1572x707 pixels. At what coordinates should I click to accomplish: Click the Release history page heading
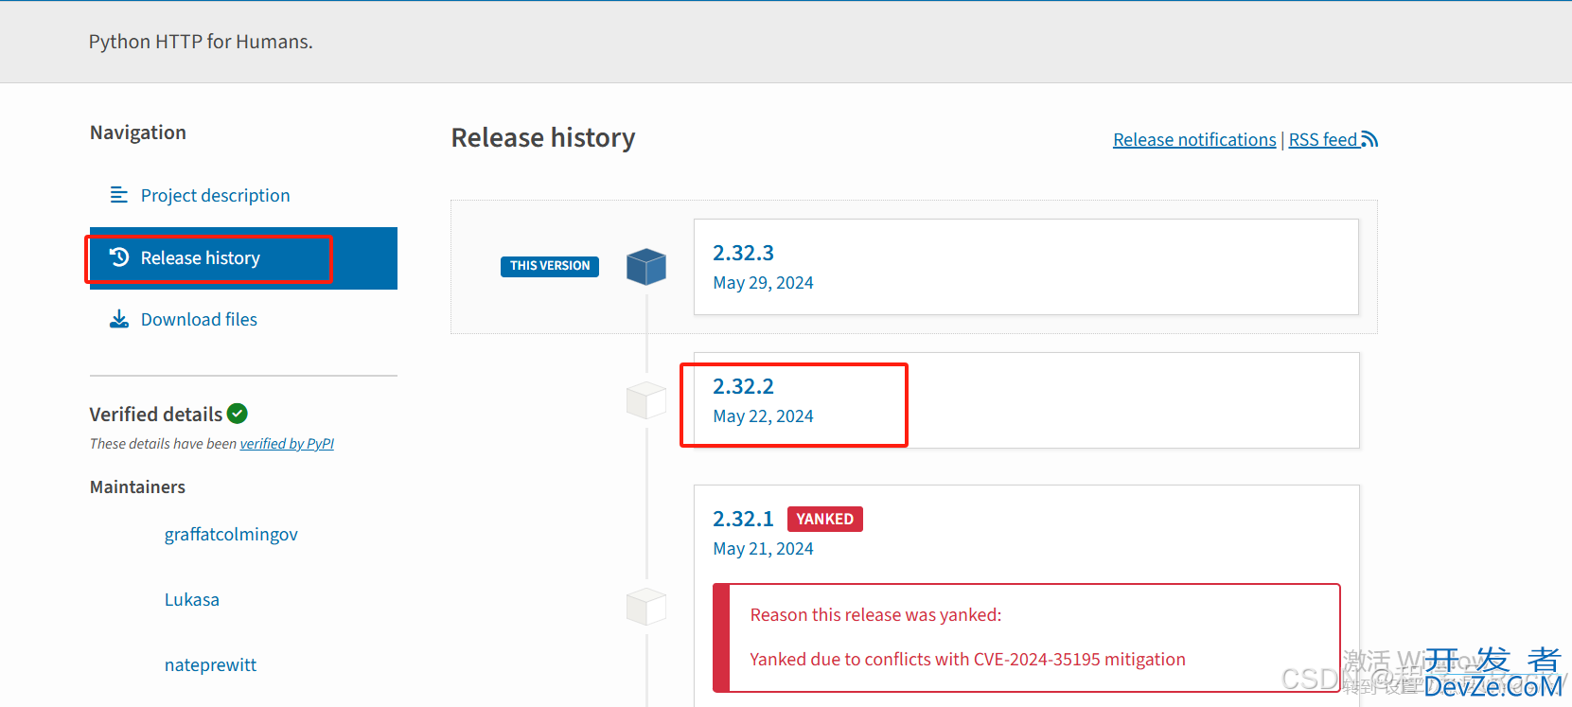coord(543,138)
